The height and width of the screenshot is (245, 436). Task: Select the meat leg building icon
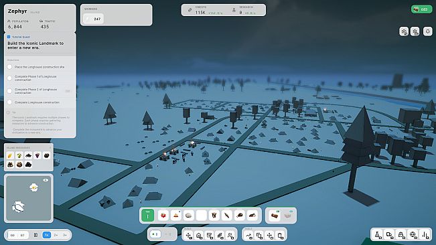tap(239, 216)
